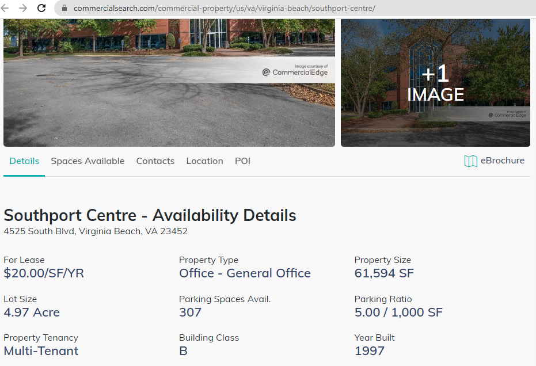The image size is (536, 366).
Task: Select the Location tab
Action: tap(204, 161)
